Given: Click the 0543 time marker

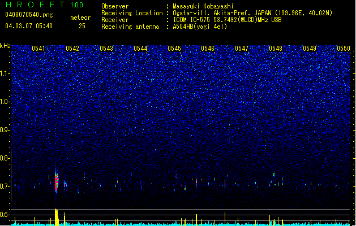Looking at the screenshot, I should point(106,49).
